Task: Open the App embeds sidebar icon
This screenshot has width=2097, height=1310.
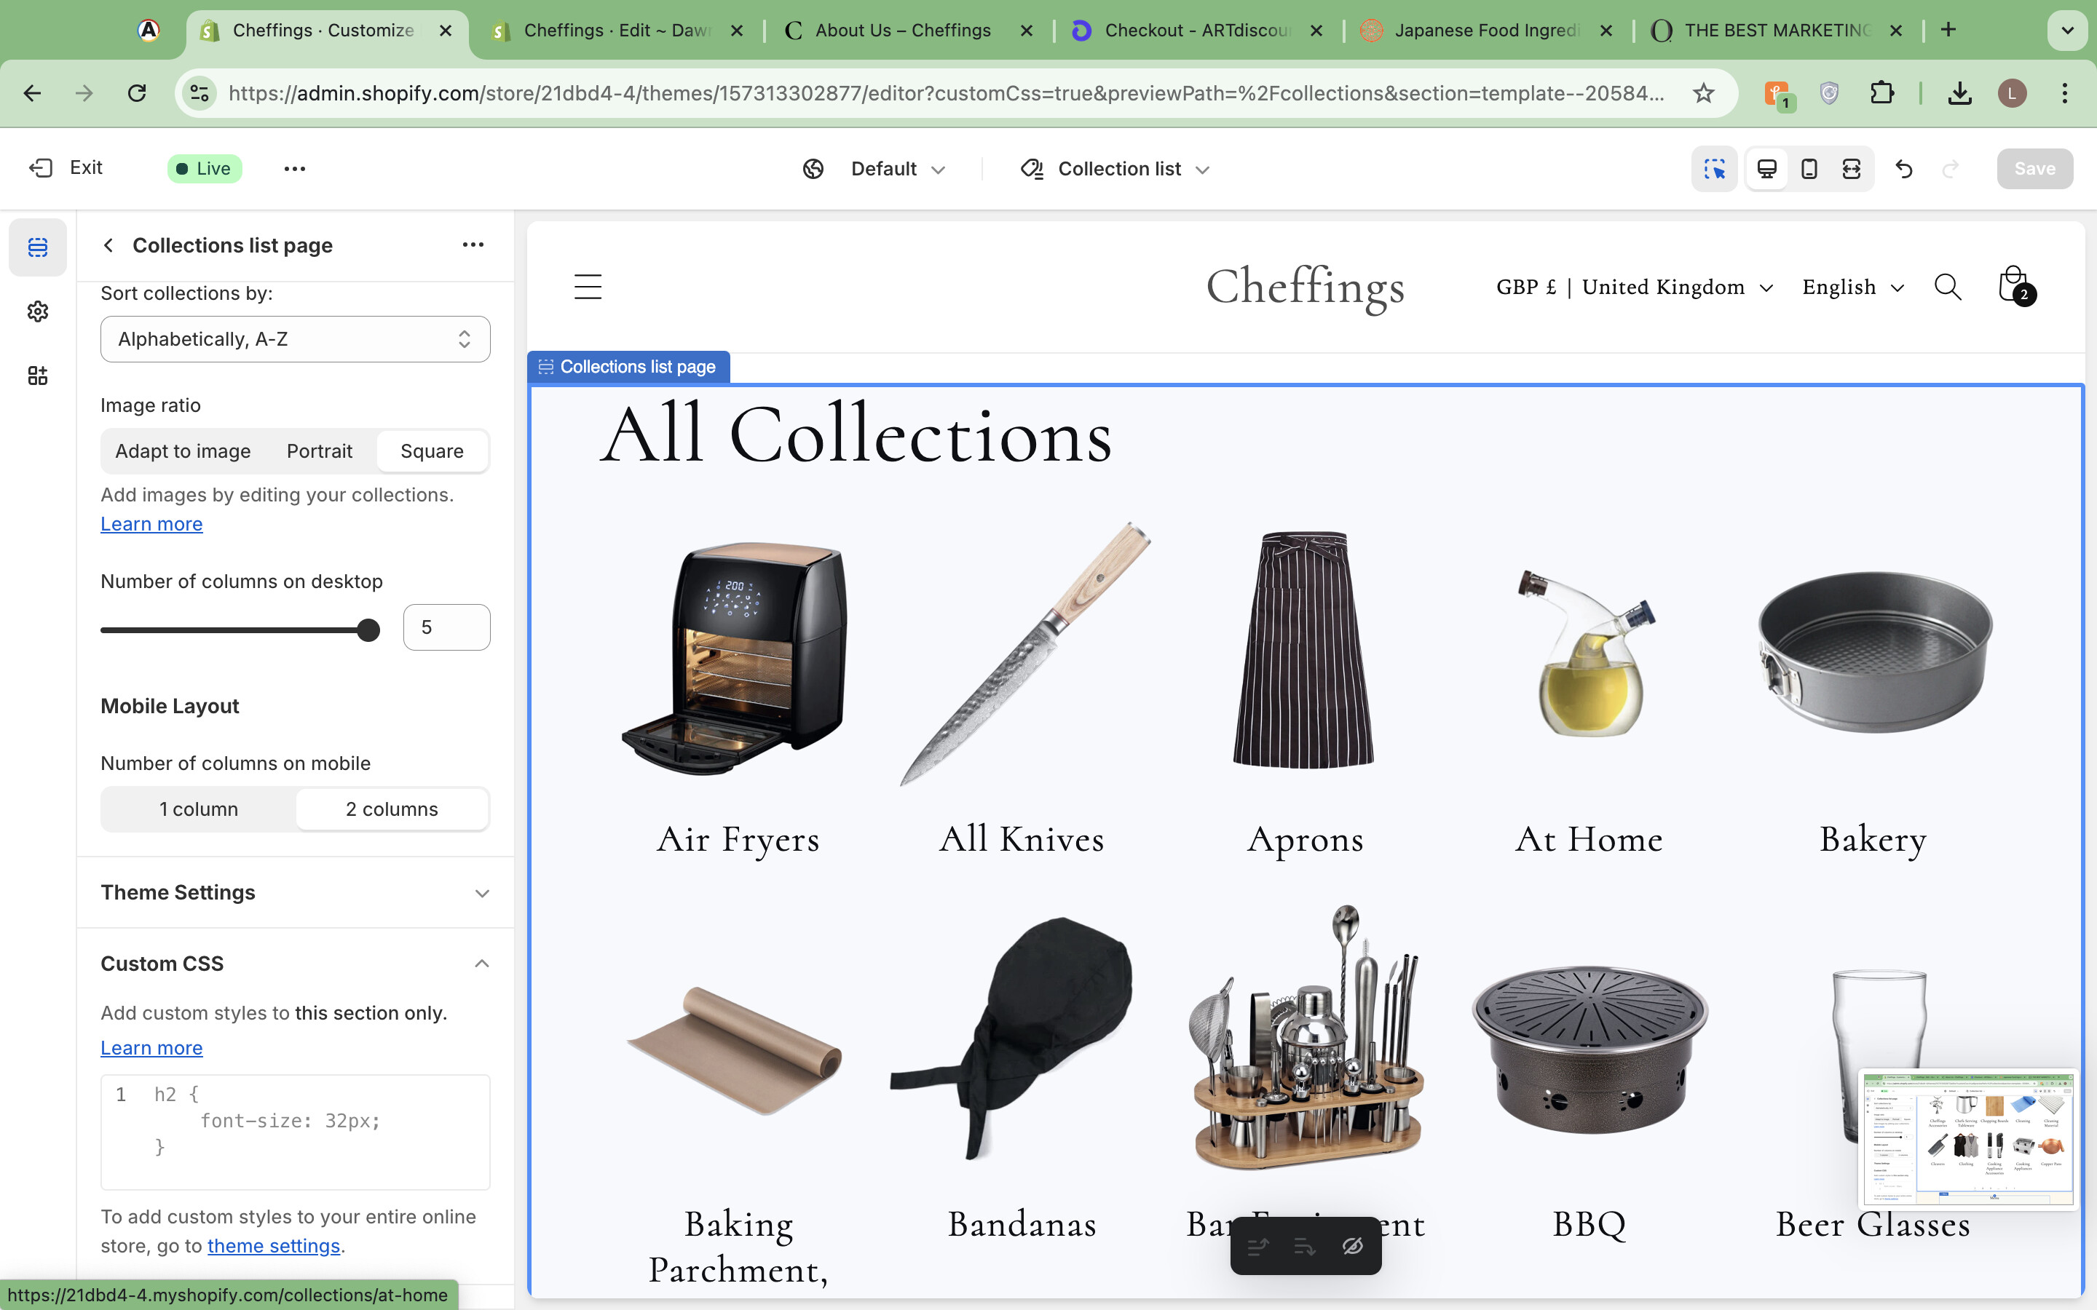Action: coord(37,375)
